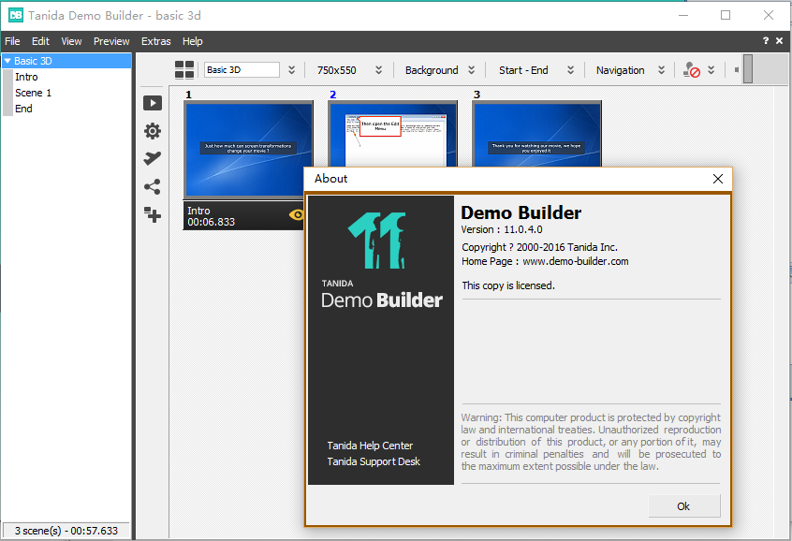The image size is (792, 541).
Task: Open dropdown beside cursor blocked icon
Action: click(x=711, y=69)
